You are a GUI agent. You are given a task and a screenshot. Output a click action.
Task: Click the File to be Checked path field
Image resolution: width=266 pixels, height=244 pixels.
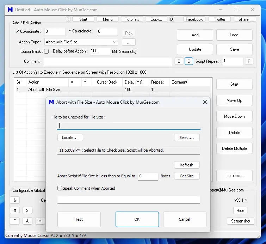[129, 126]
